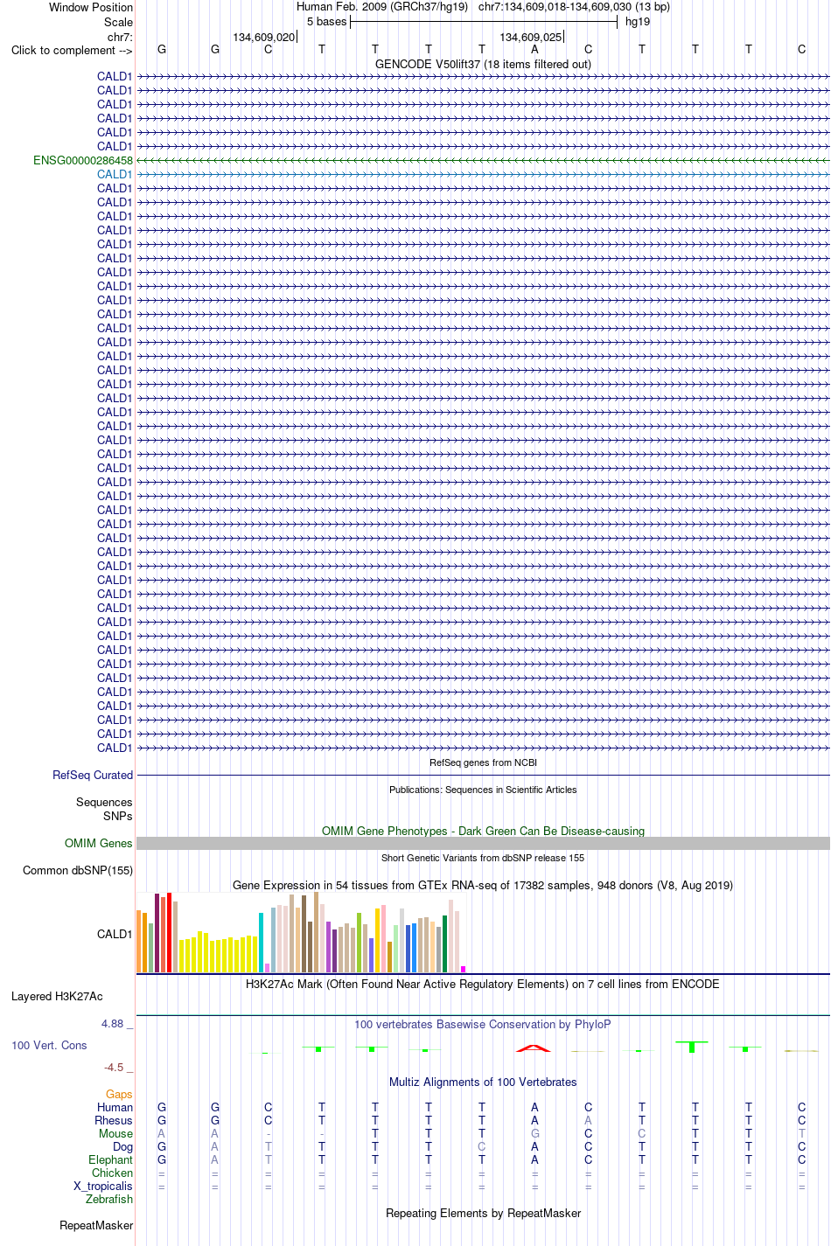Viewport: 831px width, 1246px height.
Task: Open the OMIM Gene Phenotypes title
Action: [x=483, y=831]
